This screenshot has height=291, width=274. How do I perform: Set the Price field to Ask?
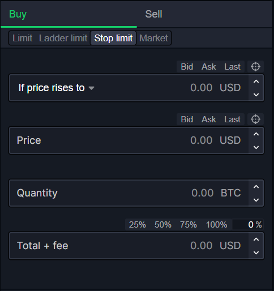(208, 119)
